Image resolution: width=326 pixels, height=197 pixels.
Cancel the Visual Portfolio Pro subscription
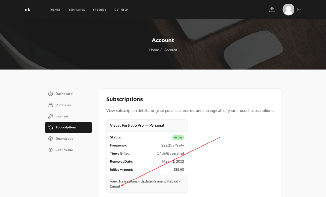point(115,186)
